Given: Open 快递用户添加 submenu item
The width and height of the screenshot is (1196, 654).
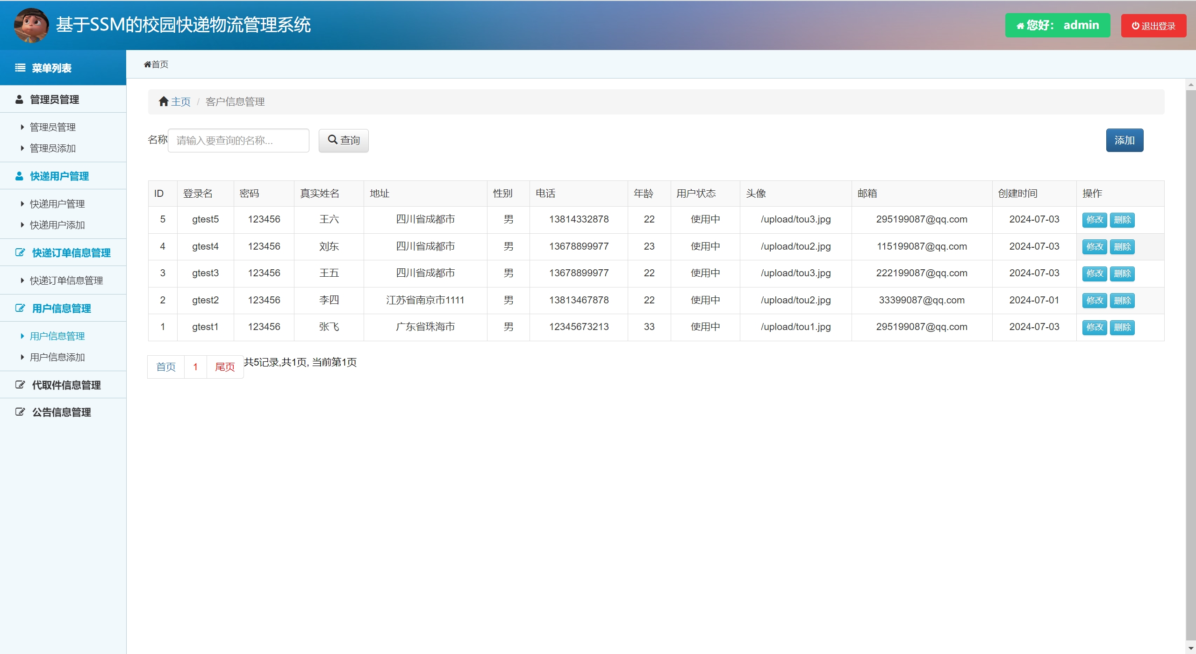Looking at the screenshot, I should 57,225.
